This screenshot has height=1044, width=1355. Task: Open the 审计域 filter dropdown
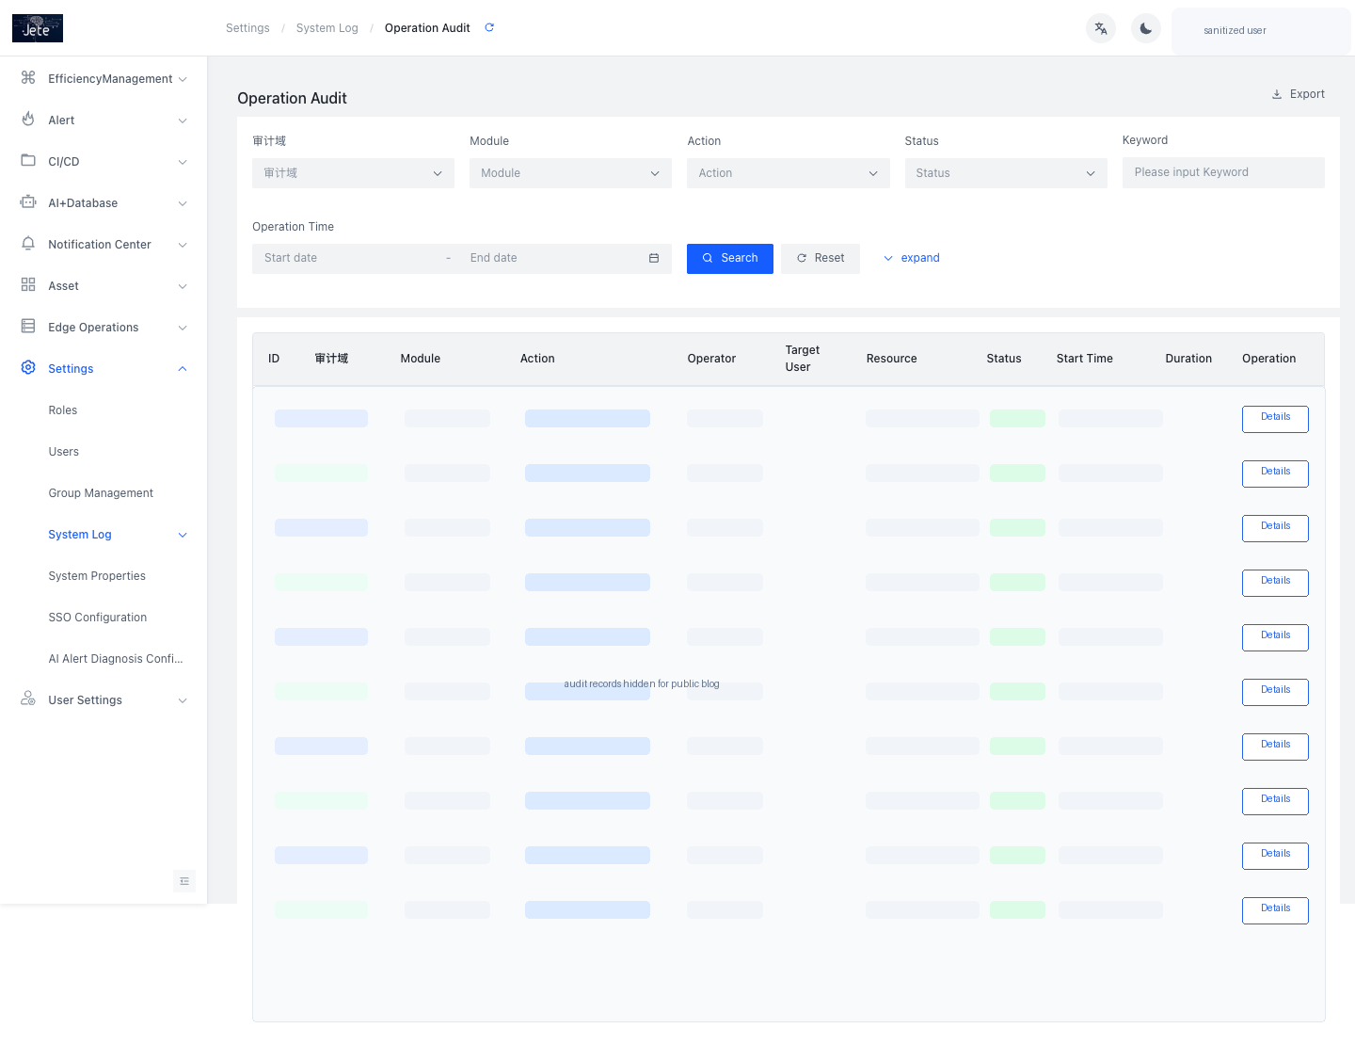[353, 173]
